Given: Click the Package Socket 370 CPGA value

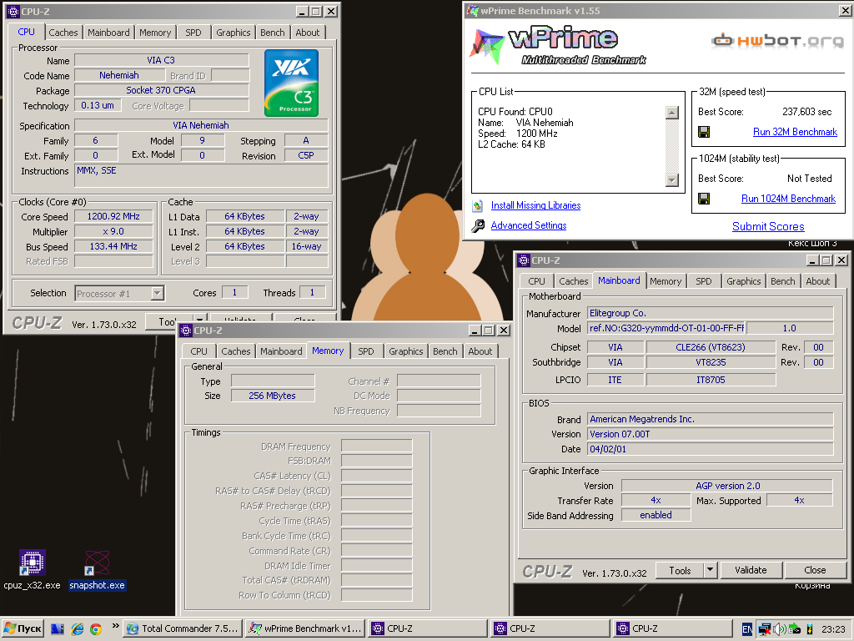Looking at the screenshot, I should point(161,90).
